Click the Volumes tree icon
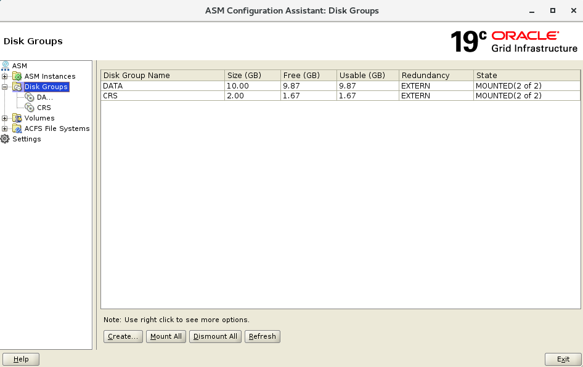The width and height of the screenshot is (583, 367). click(17, 118)
